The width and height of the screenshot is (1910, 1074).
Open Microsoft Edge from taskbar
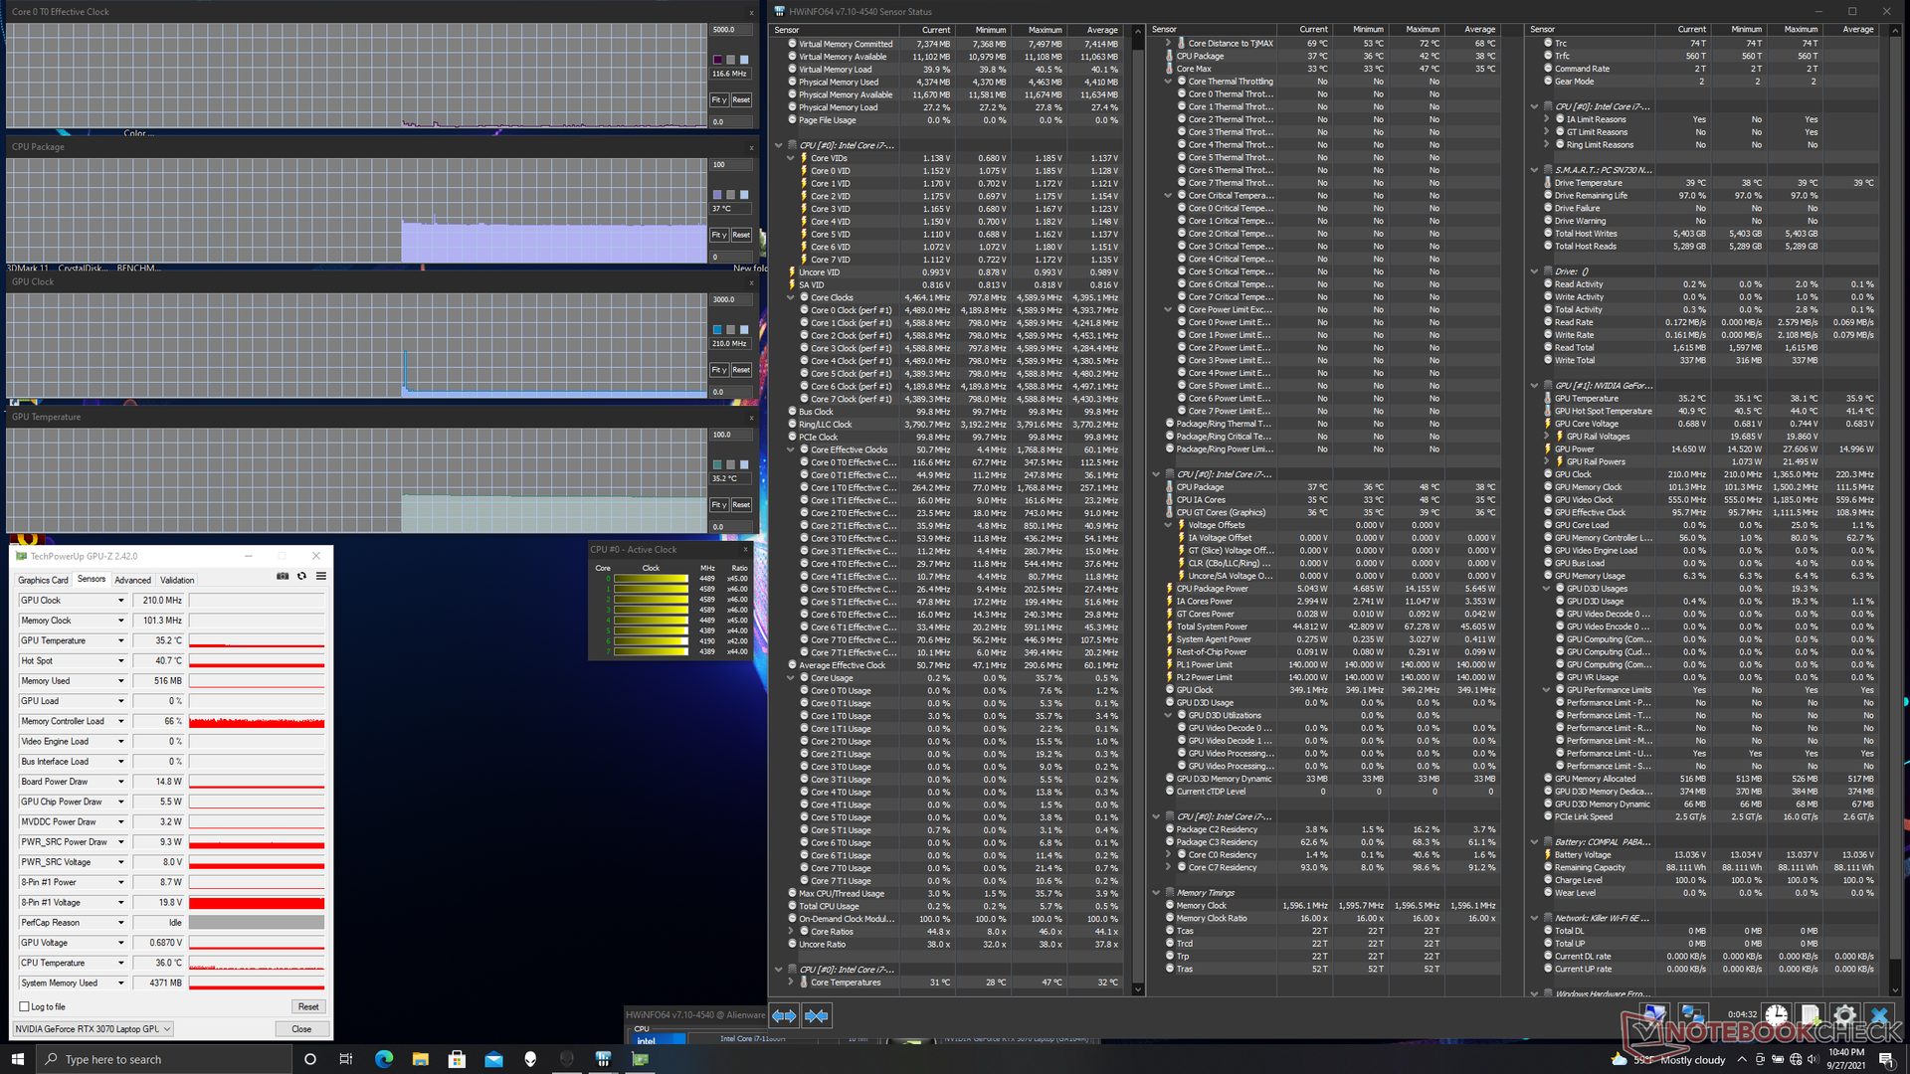click(x=383, y=1059)
